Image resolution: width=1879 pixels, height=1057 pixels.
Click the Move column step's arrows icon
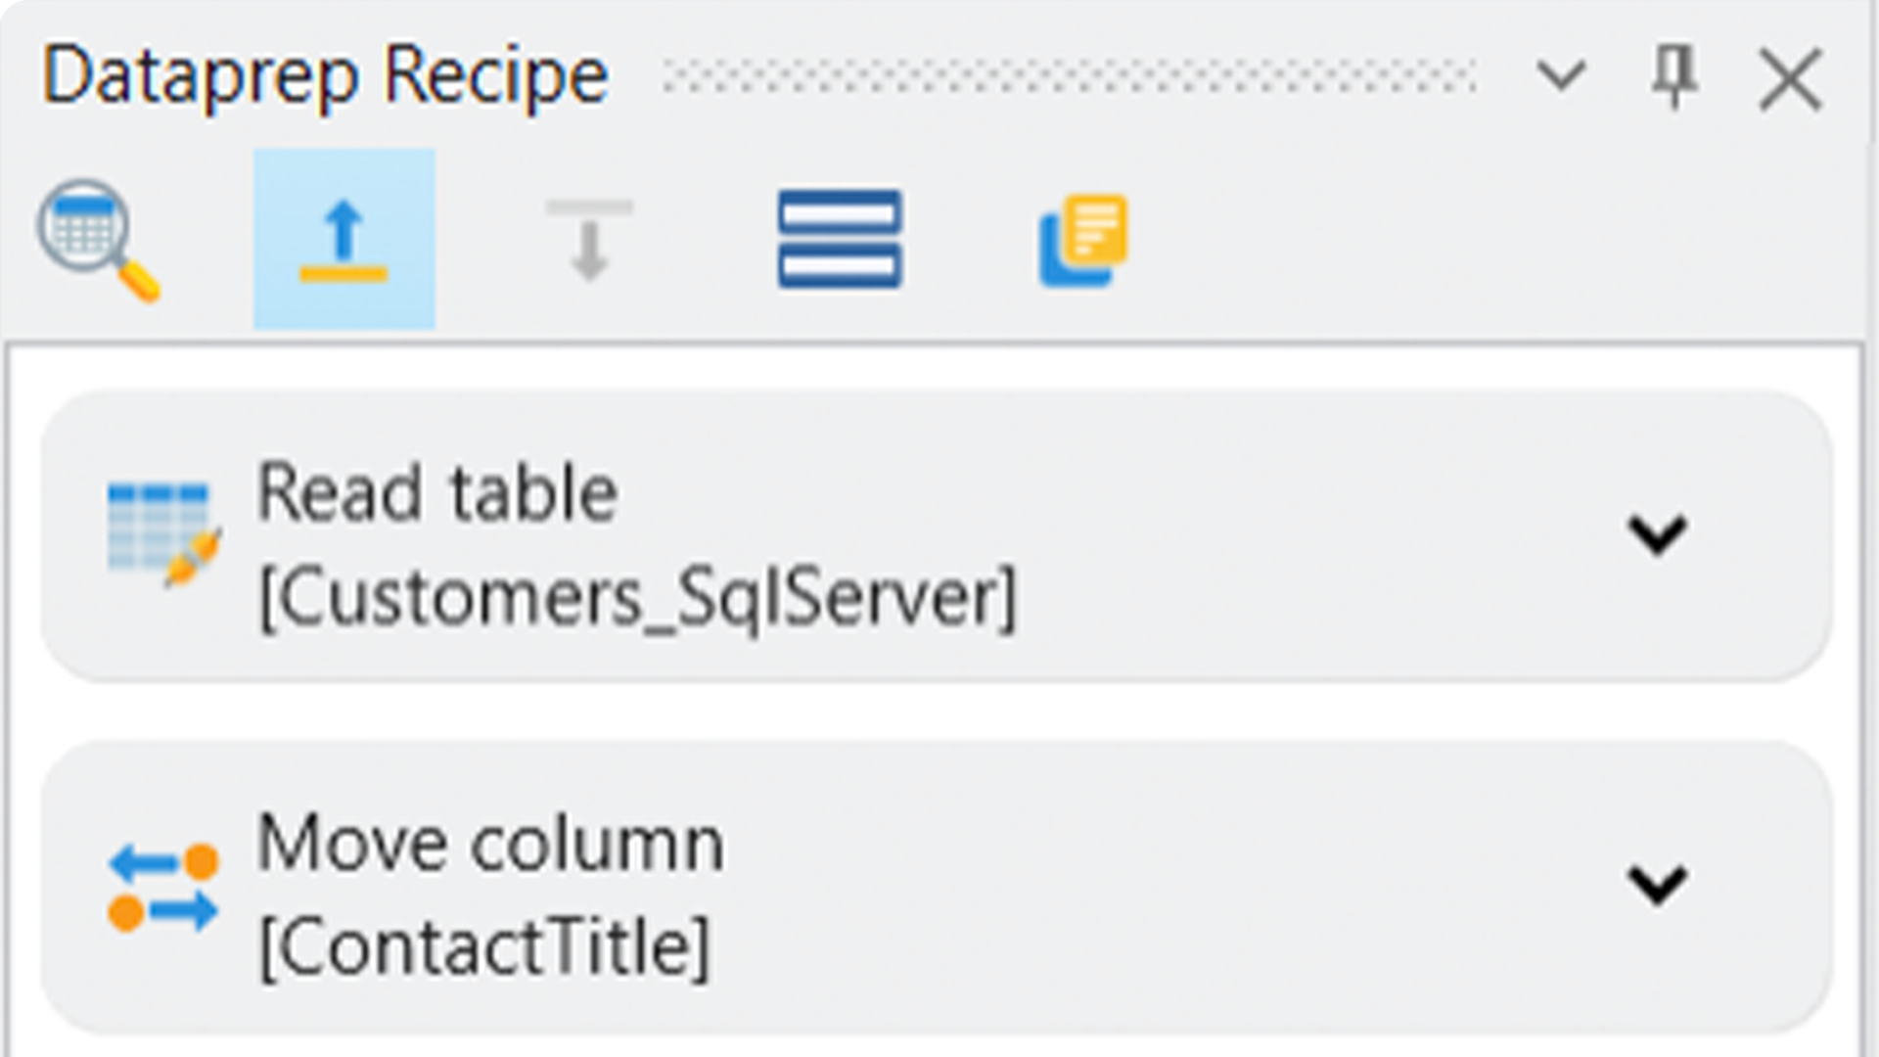point(162,887)
